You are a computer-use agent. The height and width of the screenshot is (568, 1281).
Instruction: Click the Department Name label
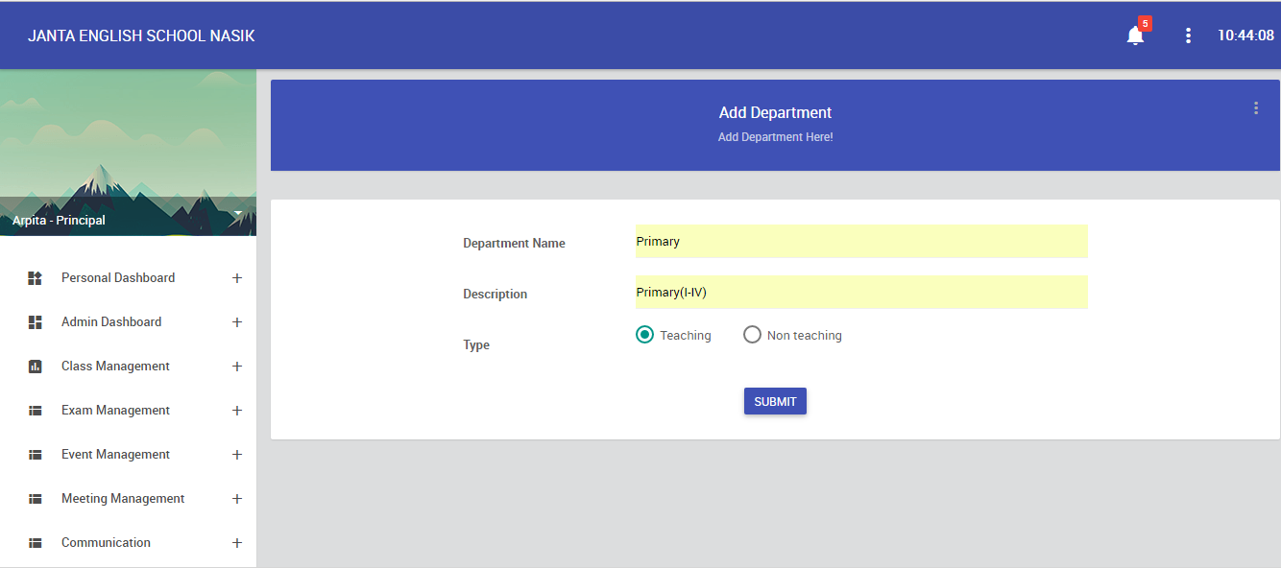click(514, 244)
